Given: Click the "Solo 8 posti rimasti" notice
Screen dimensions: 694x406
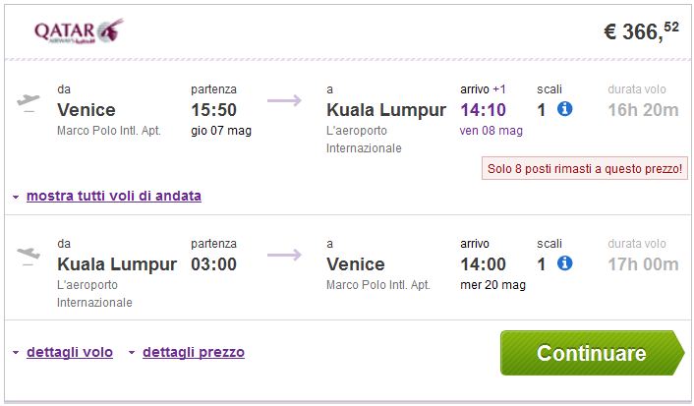Looking at the screenshot, I should click(584, 168).
